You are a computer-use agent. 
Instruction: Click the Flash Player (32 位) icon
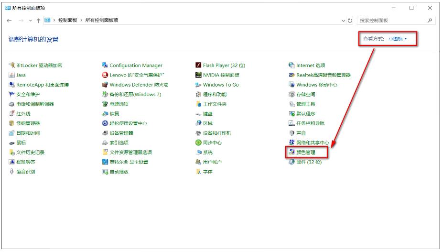198,65
